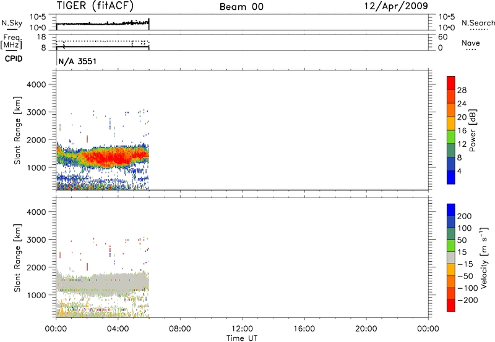
Task: Click the '-200' tick on Velocity color bar
Action: [x=468, y=300]
